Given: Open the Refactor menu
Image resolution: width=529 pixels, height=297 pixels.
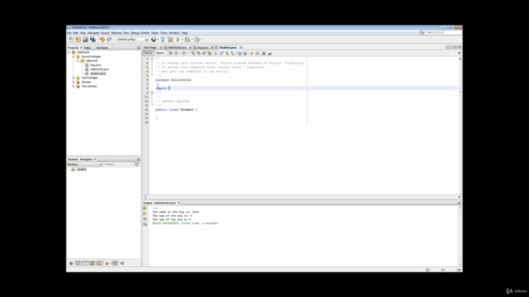Looking at the screenshot, I should click(x=117, y=33).
